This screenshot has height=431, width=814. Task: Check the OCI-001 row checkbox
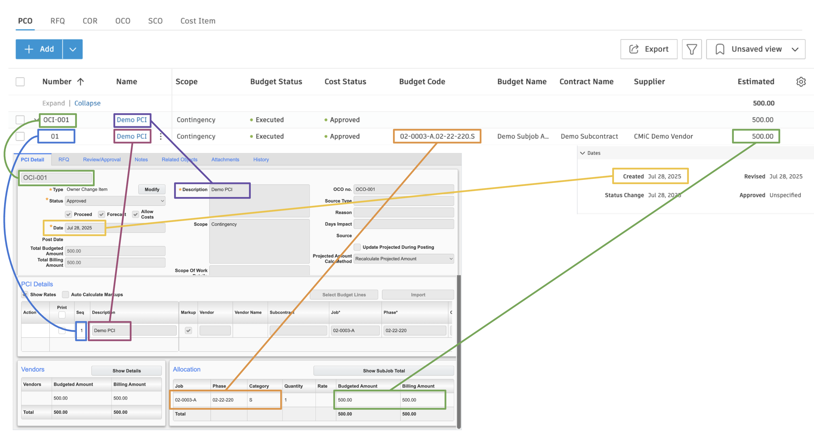(20, 120)
